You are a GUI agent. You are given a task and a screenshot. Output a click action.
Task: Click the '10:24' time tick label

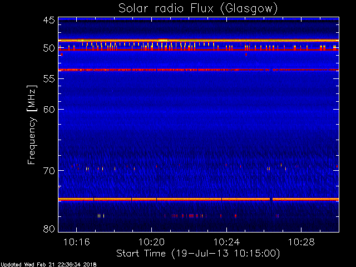(226, 242)
